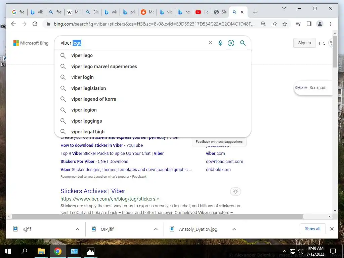Switch to the YouTube tab
The width and height of the screenshot is (344, 258).
[x=202, y=12]
